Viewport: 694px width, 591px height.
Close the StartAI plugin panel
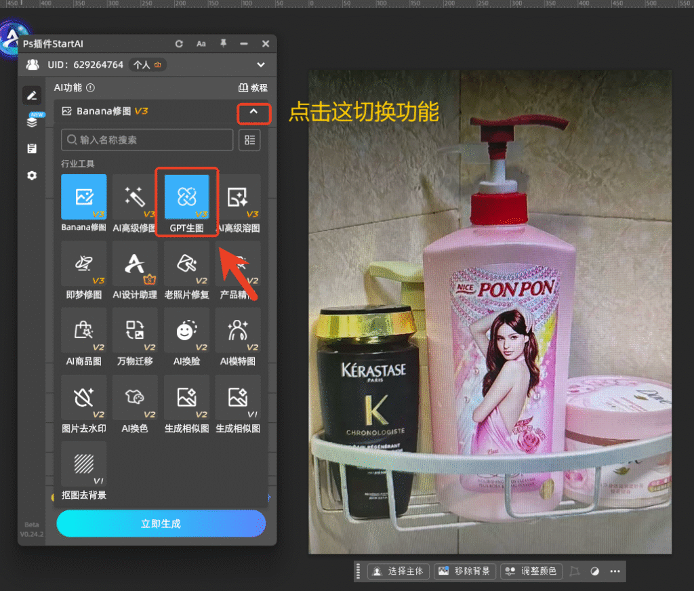point(266,44)
